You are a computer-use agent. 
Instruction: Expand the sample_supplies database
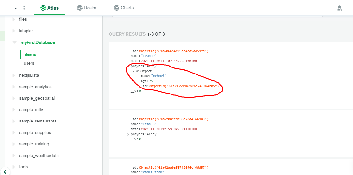point(14,133)
